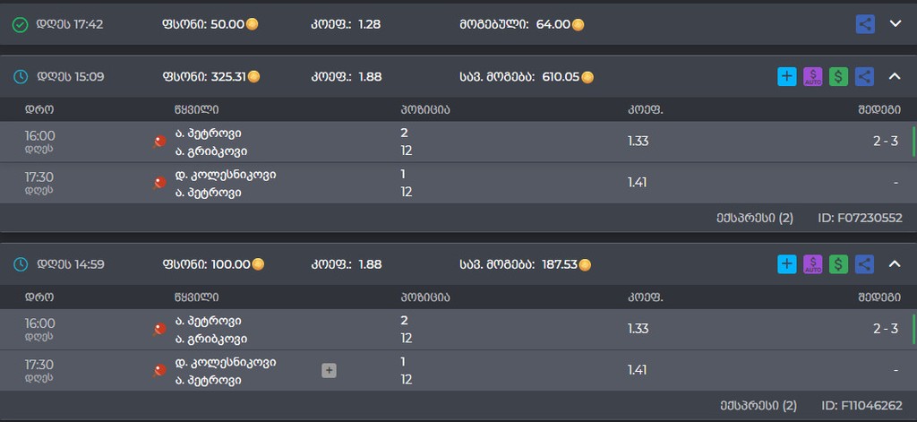917x422 pixels.
Task: Collapse the 15:09 bet ticket
Action: click(x=895, y=76)
